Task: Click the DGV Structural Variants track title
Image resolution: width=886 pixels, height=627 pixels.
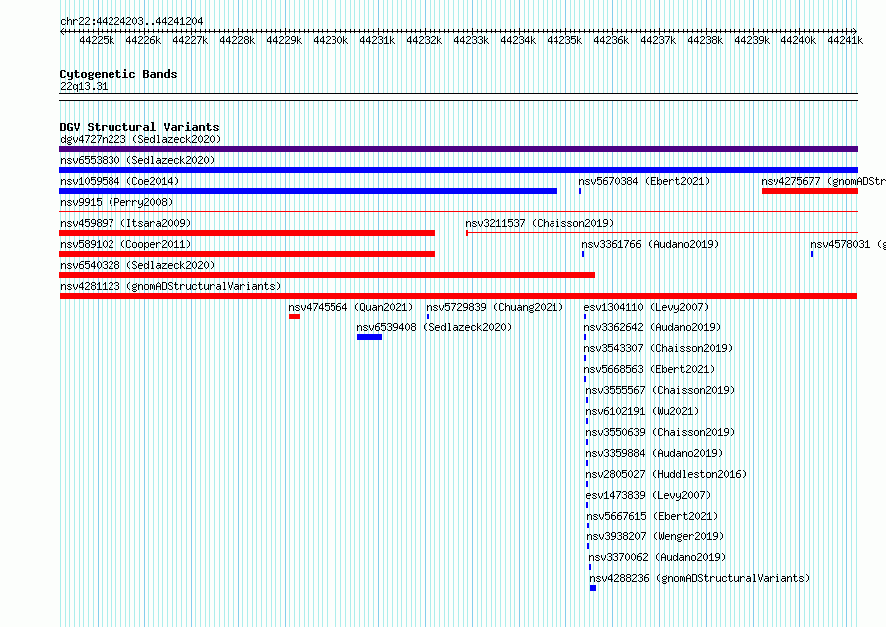Action: 139,127
